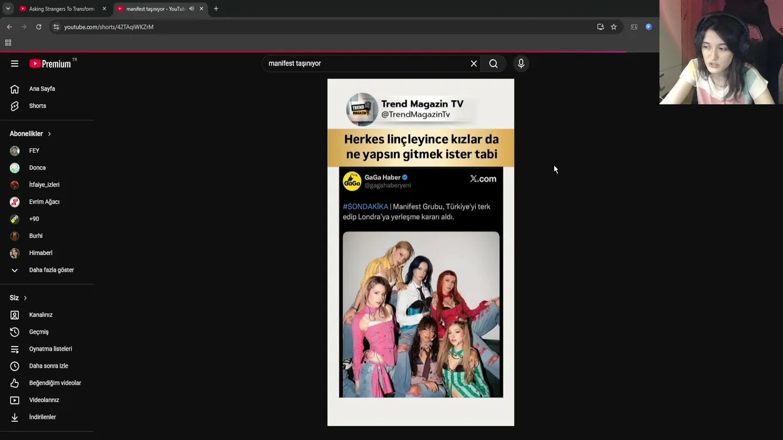
Task: Close the 'manifest taşınıyor' tab
Action: pyautogui.click(x=201, y=9)
